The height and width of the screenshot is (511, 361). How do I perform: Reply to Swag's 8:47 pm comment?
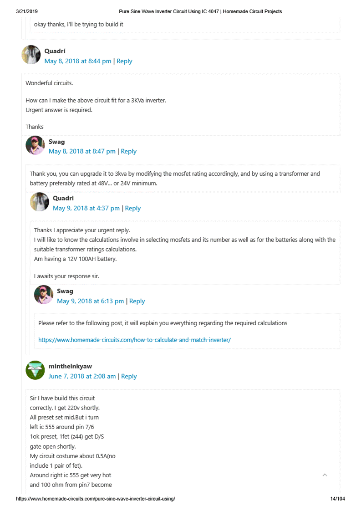pos(129,151)
